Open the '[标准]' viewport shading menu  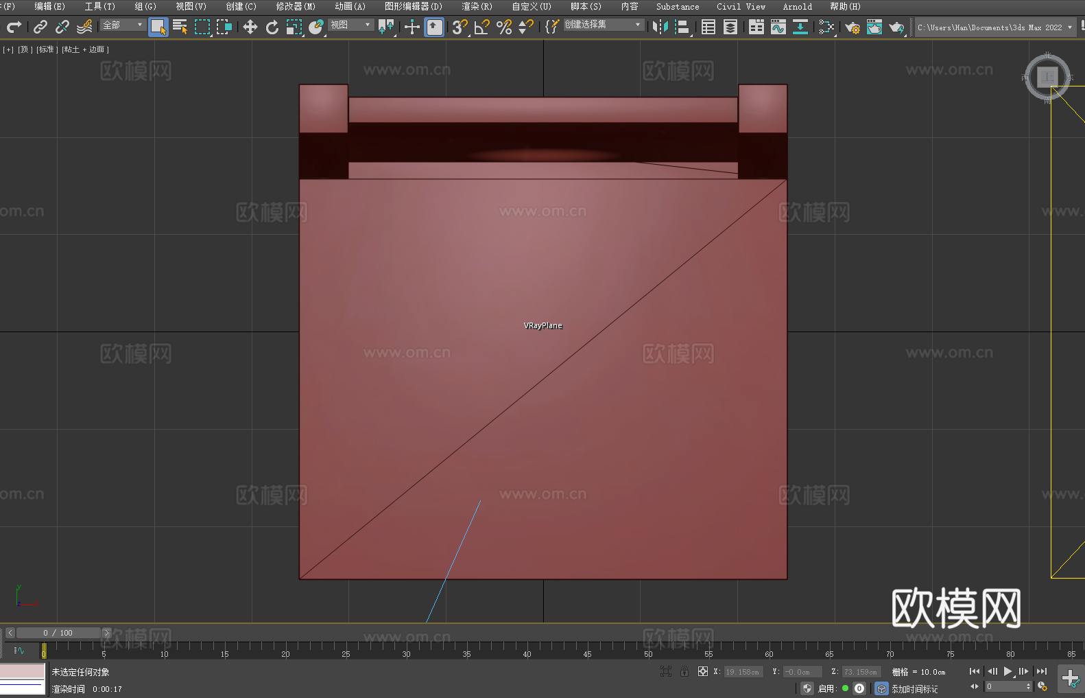[47, 49]
